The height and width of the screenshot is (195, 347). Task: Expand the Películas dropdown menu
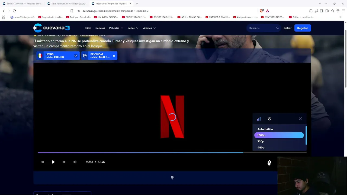click(116, 28)
